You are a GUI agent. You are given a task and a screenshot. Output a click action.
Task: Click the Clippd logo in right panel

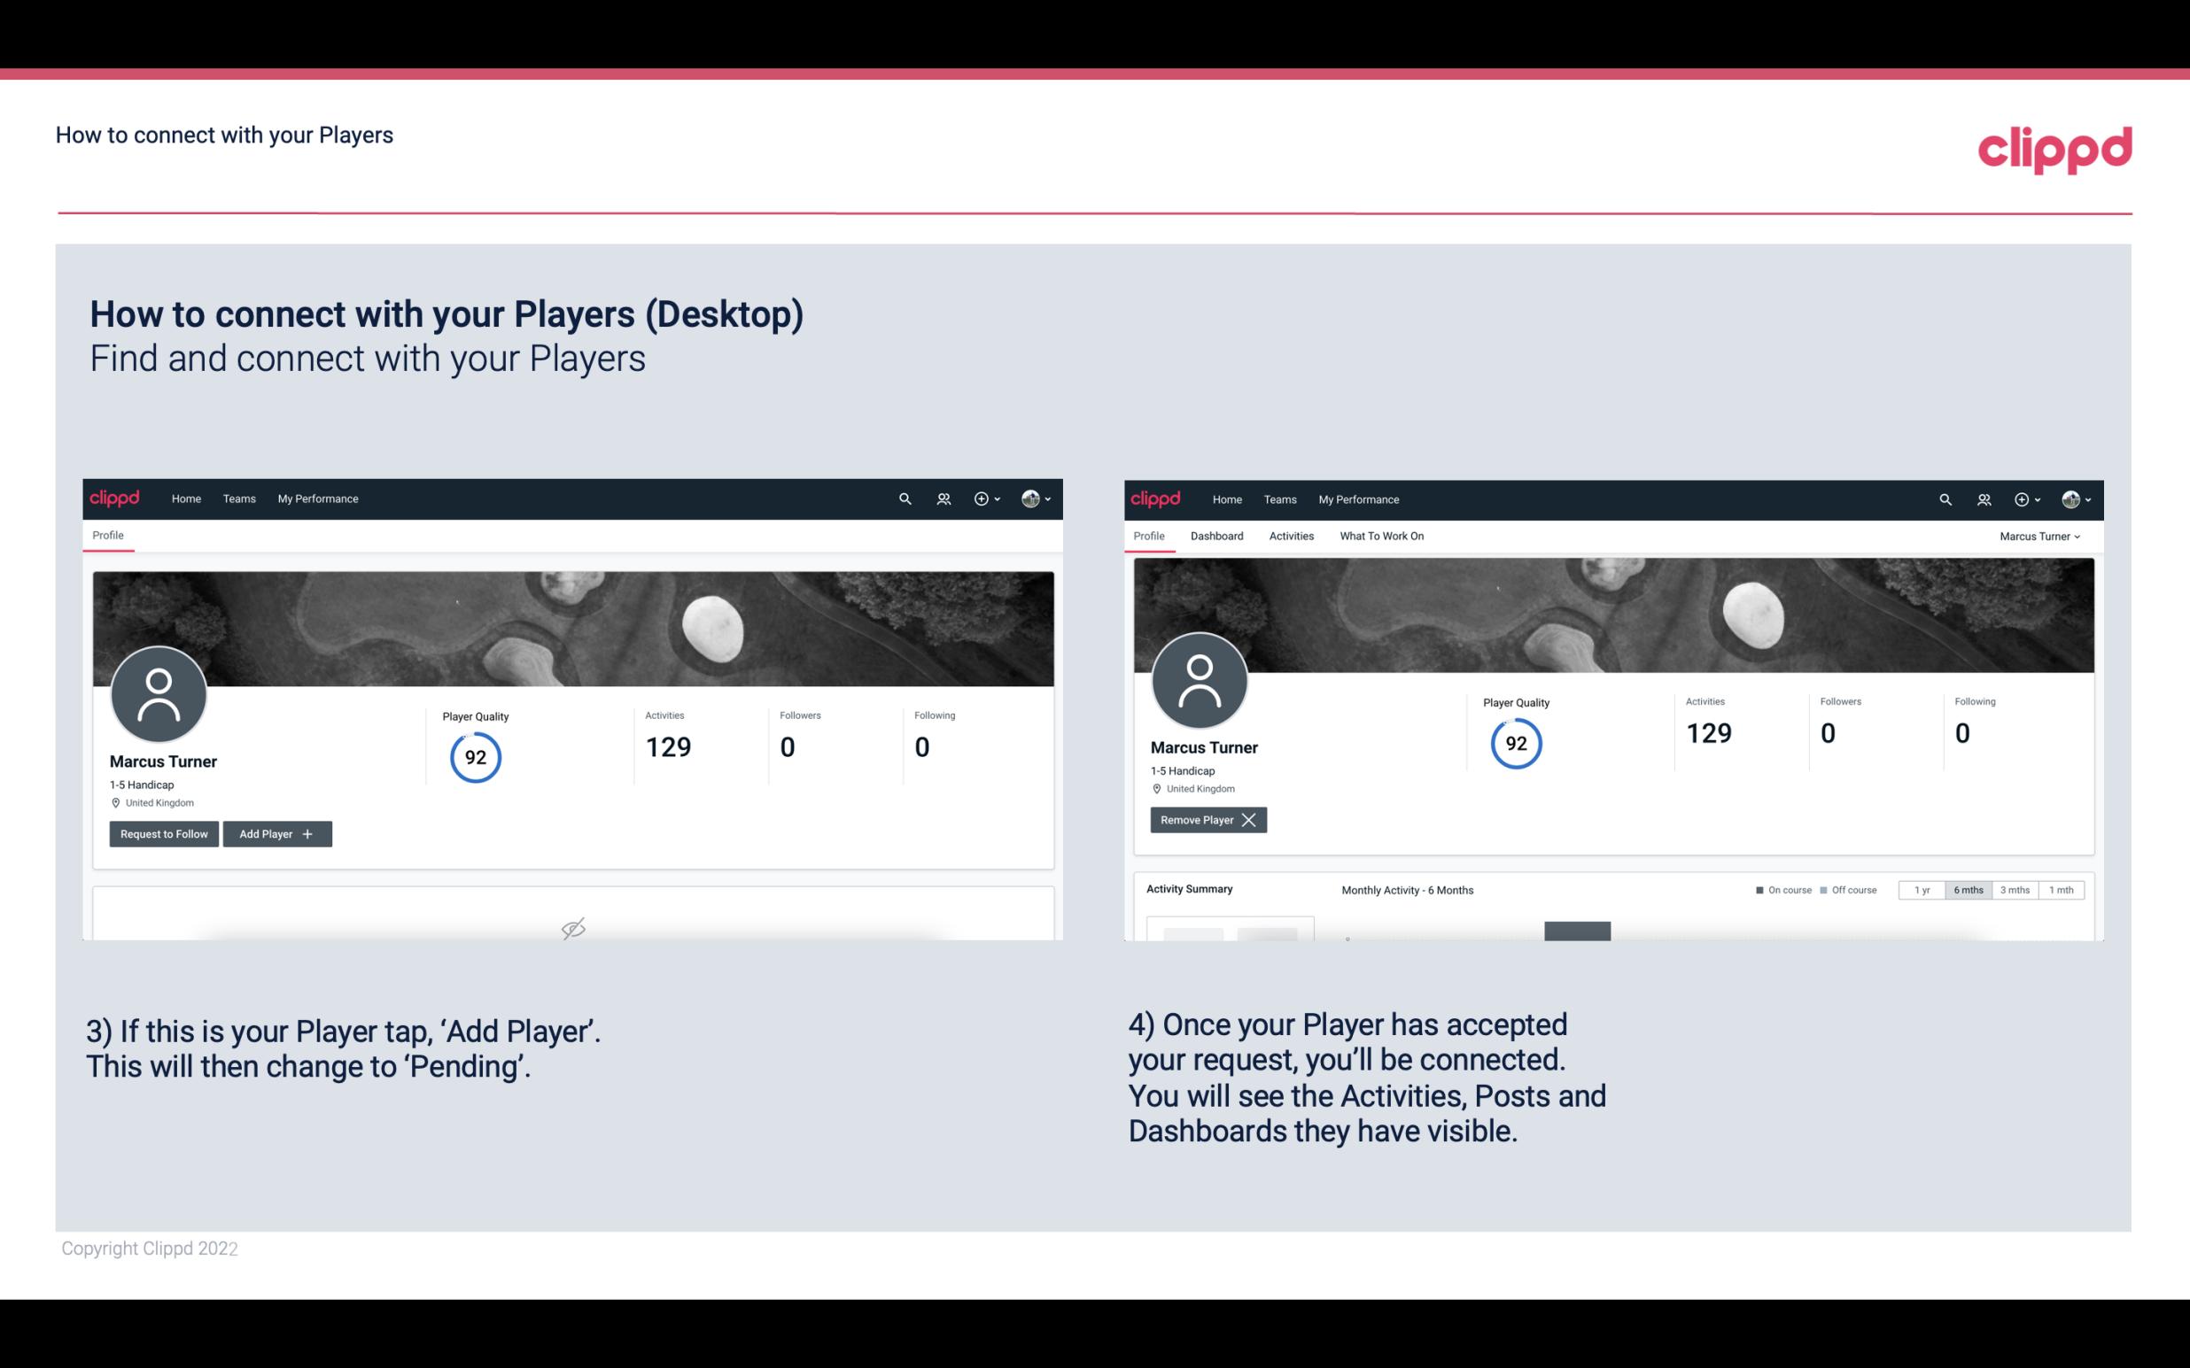pos(1156,498)
